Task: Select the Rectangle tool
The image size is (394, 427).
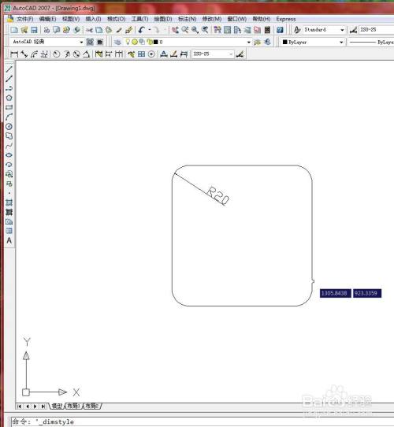Action: click(x=9, y=107)
